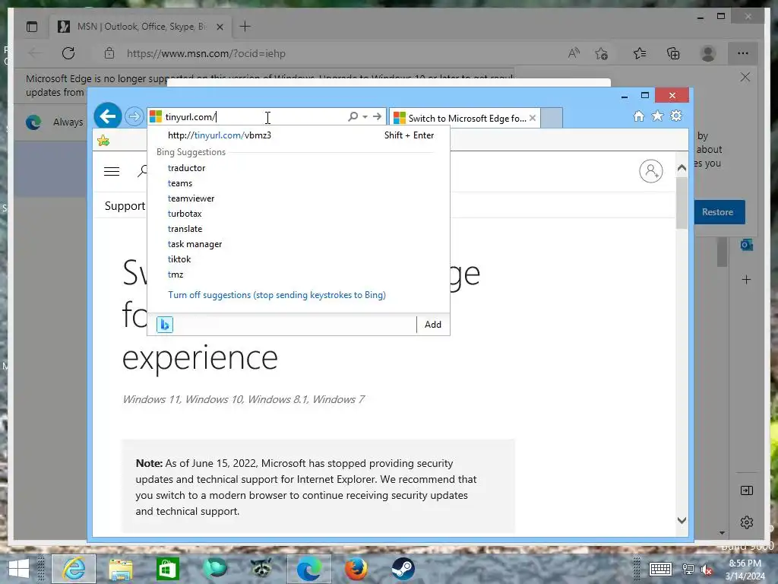Open IE Home button

[x=638, y=116]
